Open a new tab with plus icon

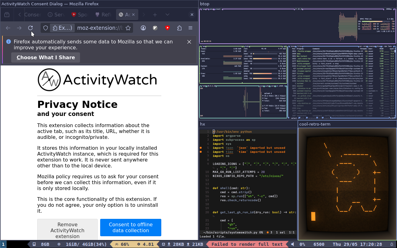coord(155,15)
